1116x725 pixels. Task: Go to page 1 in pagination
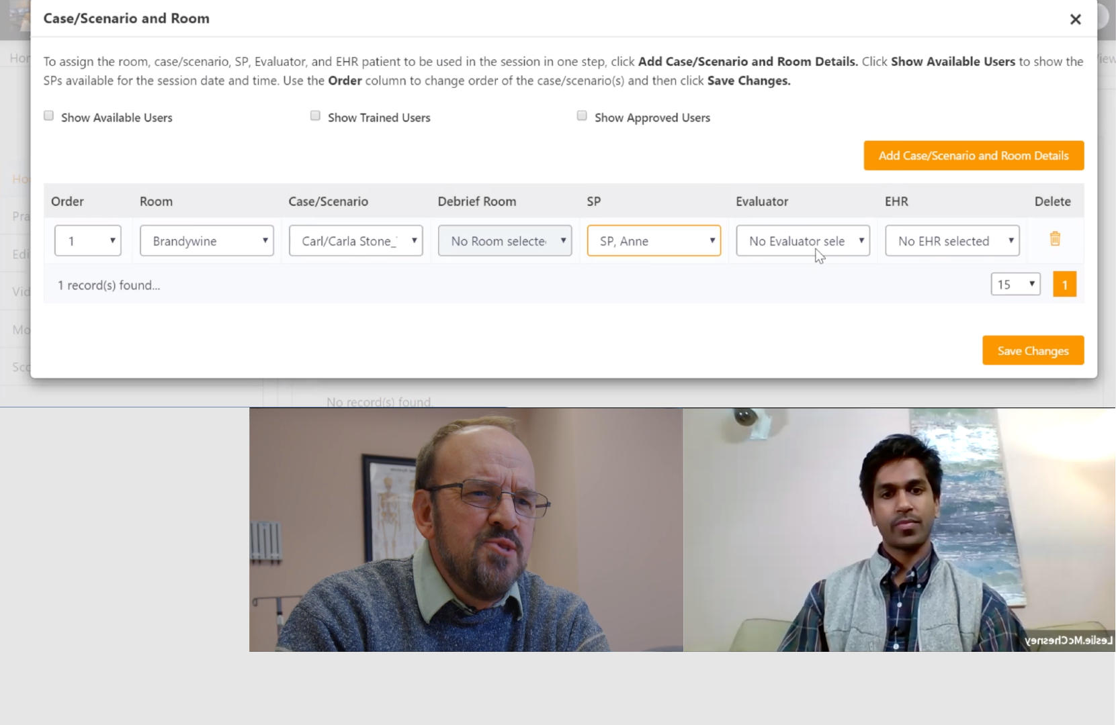point(1064,285)
